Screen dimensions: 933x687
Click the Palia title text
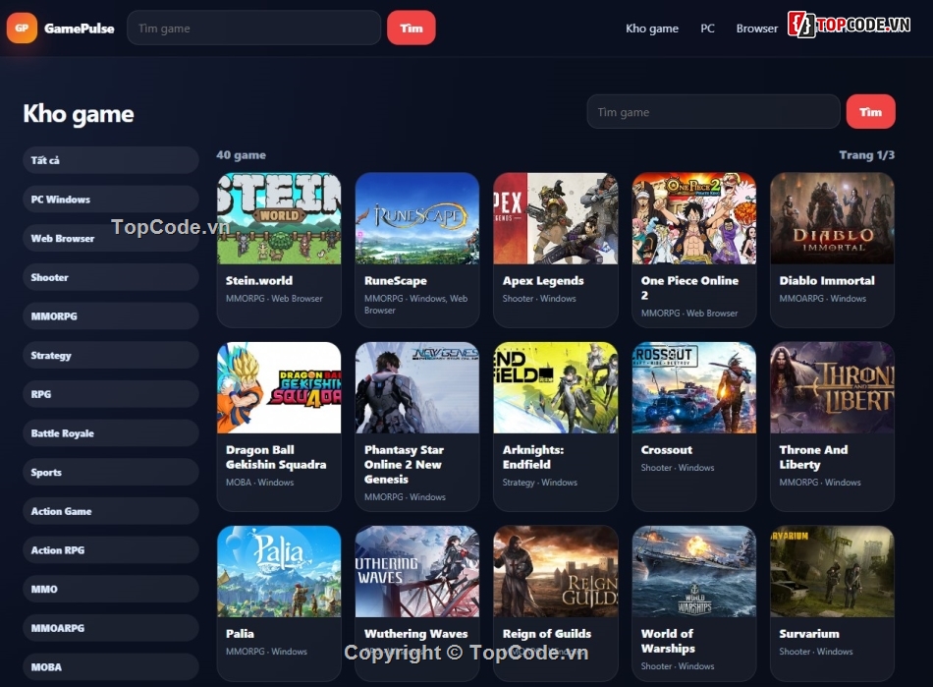(240, 634)
